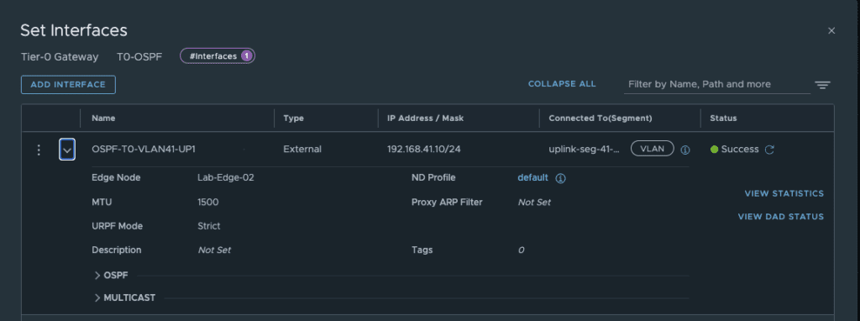Open the three-dot actions menu for OSPF-T0-VLAN41-UP1
The width and height of the screenshot is (860, 321).
(39, 150)
